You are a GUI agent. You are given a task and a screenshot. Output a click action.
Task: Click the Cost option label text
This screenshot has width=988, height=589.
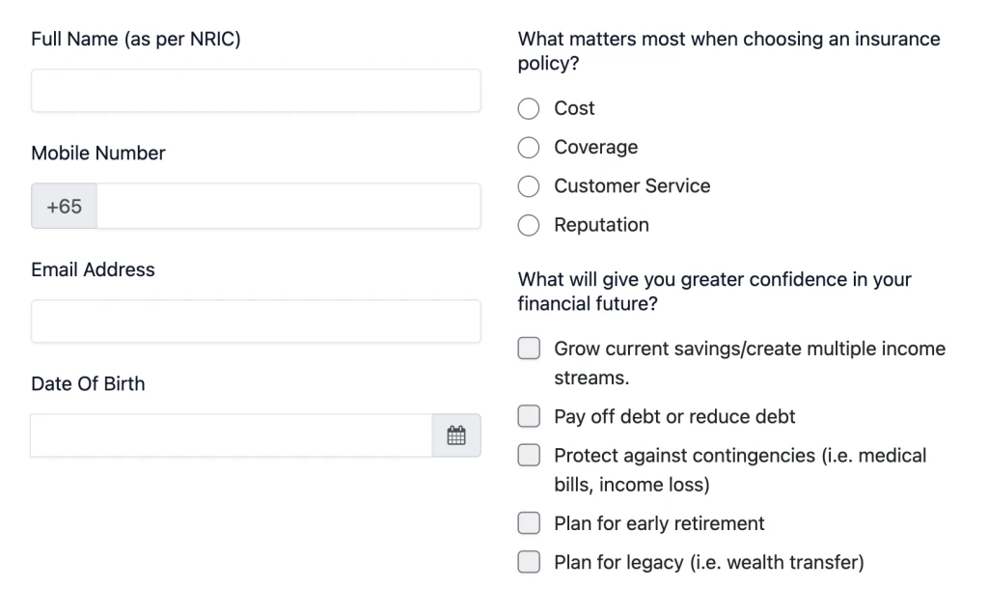pos(574,108)
